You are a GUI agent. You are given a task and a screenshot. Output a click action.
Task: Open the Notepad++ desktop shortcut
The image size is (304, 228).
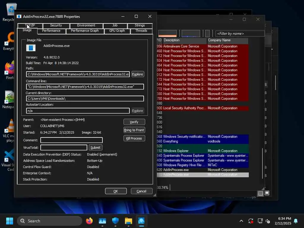[9, 99]
